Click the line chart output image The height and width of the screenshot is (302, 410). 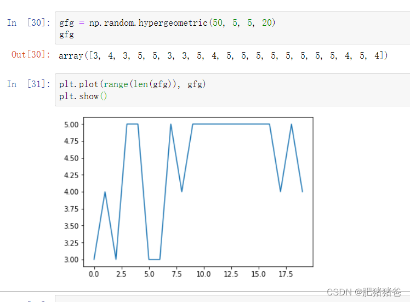click(x=188, y=197)
